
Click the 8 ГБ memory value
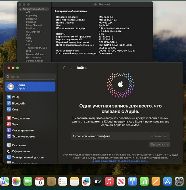[x=101, y=34]
